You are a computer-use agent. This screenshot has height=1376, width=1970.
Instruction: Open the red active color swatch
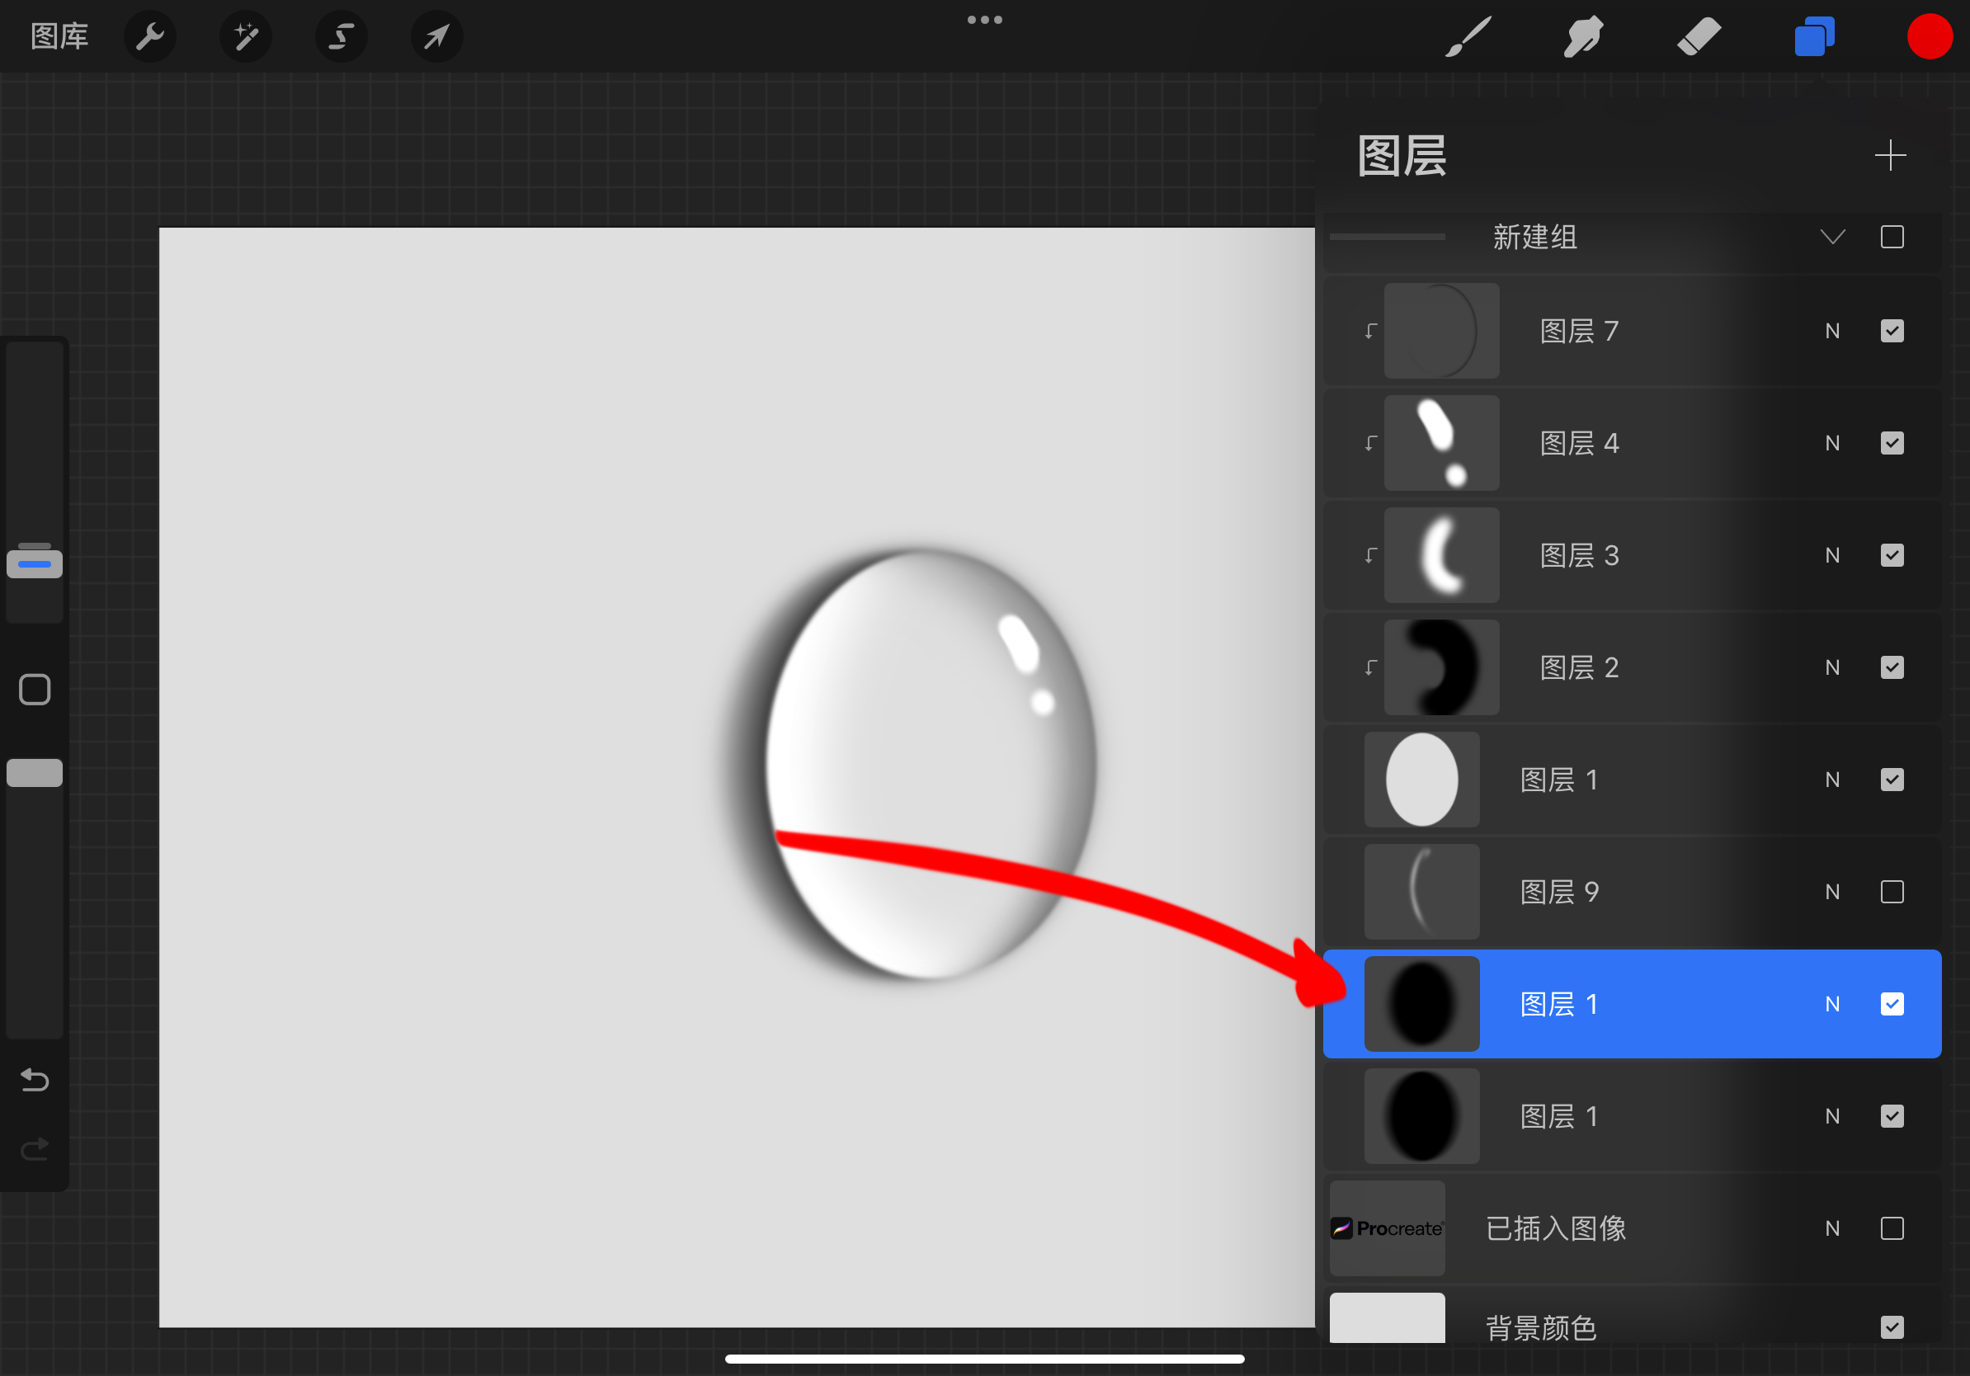click(x=1930, y=37)
